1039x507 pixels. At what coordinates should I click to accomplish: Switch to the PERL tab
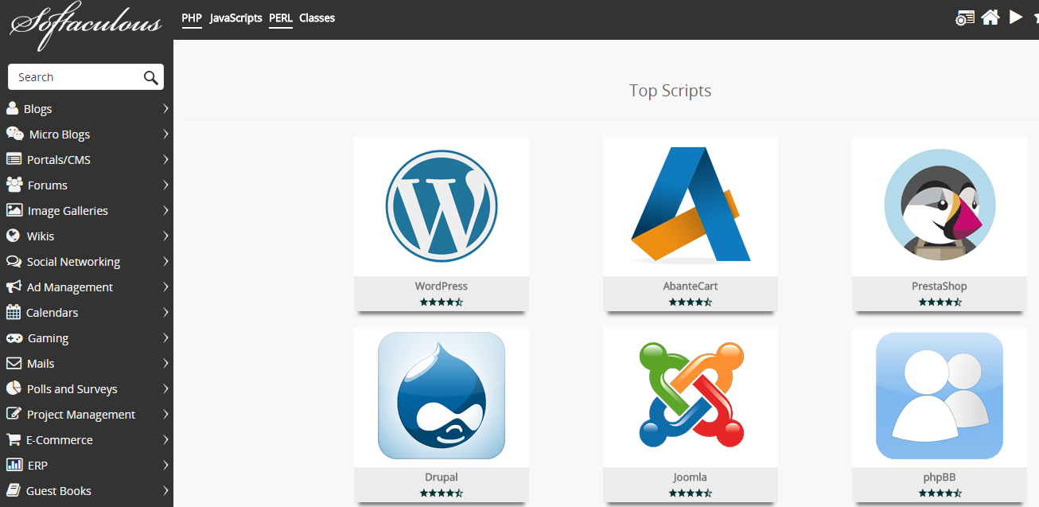coord(281,18)
